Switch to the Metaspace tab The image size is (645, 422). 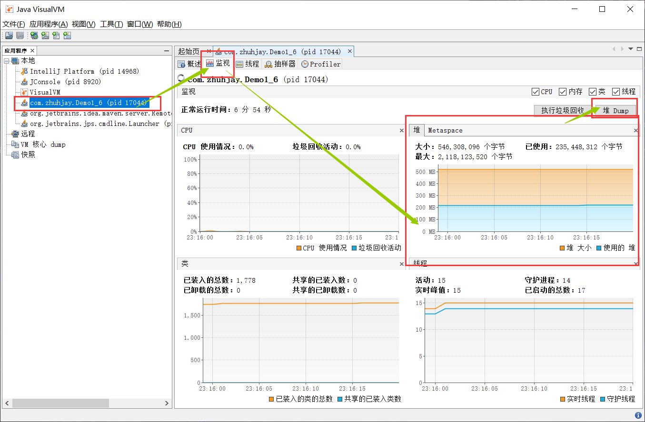pos(445,130)
